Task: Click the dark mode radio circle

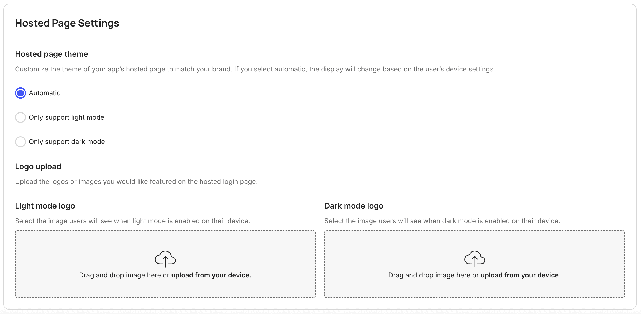Action: pyautogui.click(x=20, y=142)
